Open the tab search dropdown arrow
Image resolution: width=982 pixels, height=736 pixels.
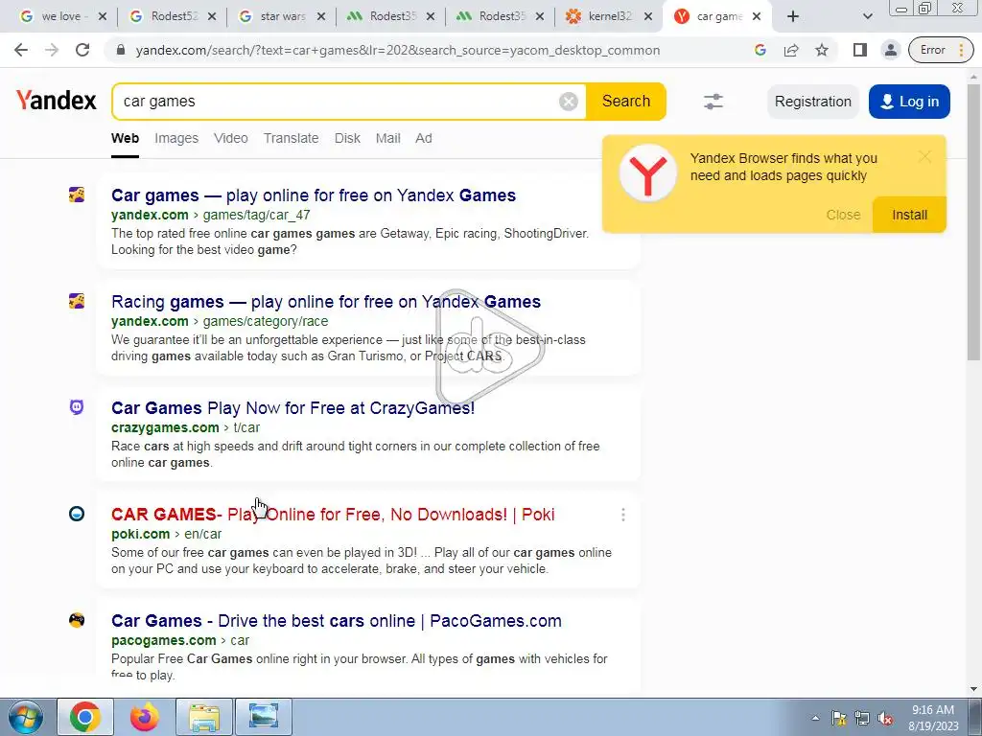[867, 16]
